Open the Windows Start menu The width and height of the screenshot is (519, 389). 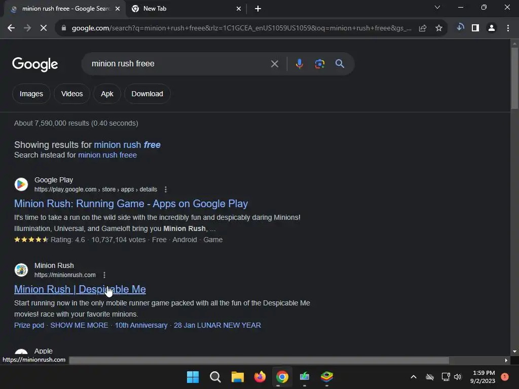193,377
